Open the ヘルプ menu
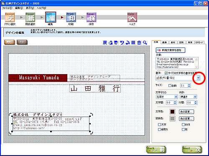This screenshot has width=209, height=156. coord(41,8)
